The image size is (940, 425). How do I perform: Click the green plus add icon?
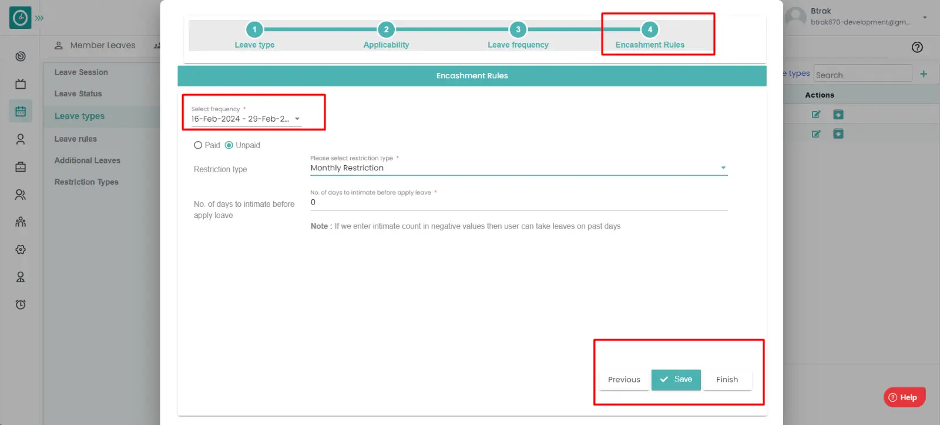click(924, 74)
